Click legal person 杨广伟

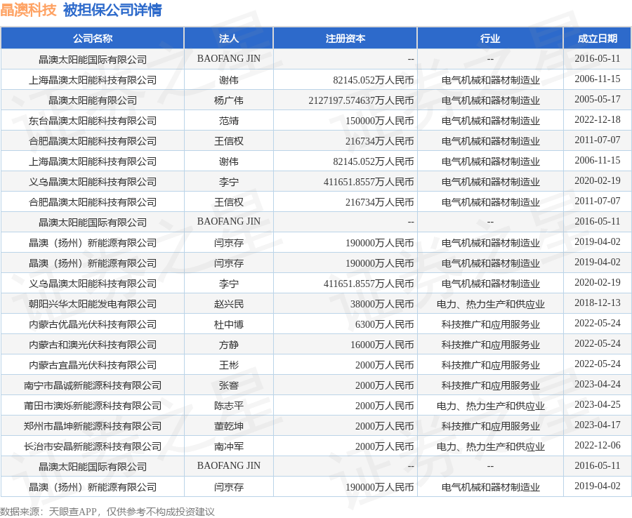click(228, 100)
